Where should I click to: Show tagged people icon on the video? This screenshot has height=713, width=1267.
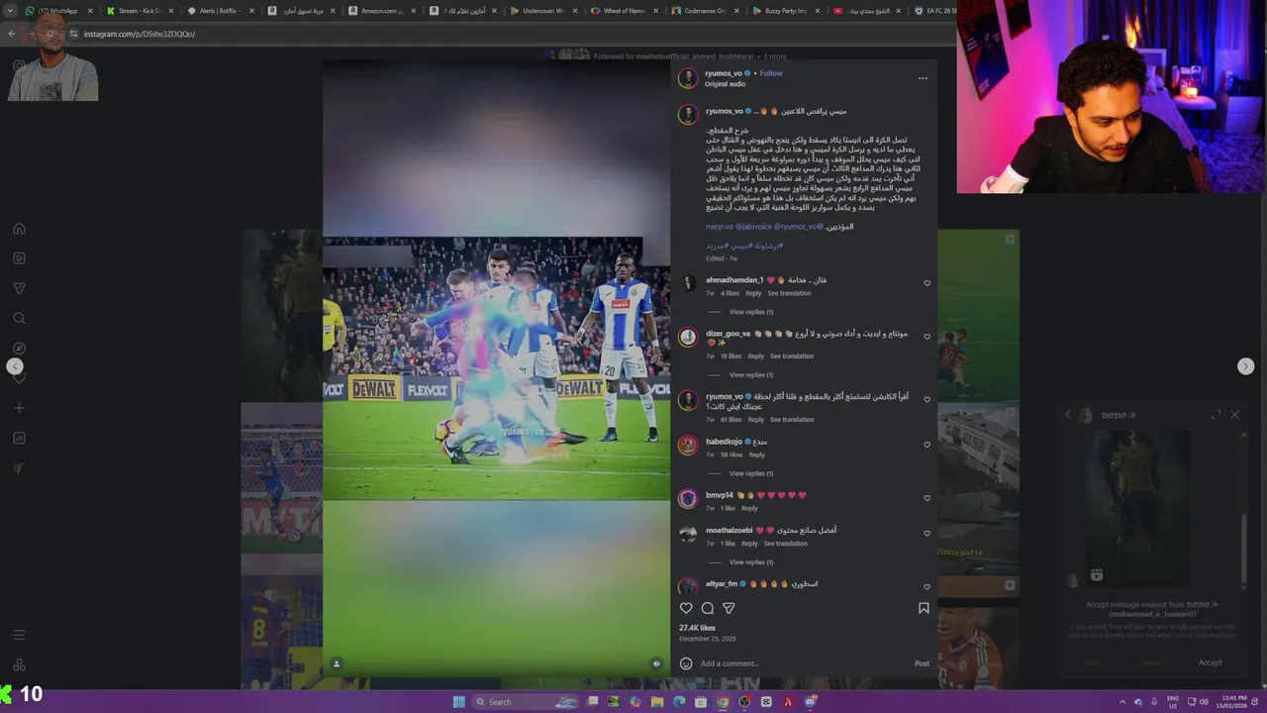pyautogui.click(x=337, y=663)
